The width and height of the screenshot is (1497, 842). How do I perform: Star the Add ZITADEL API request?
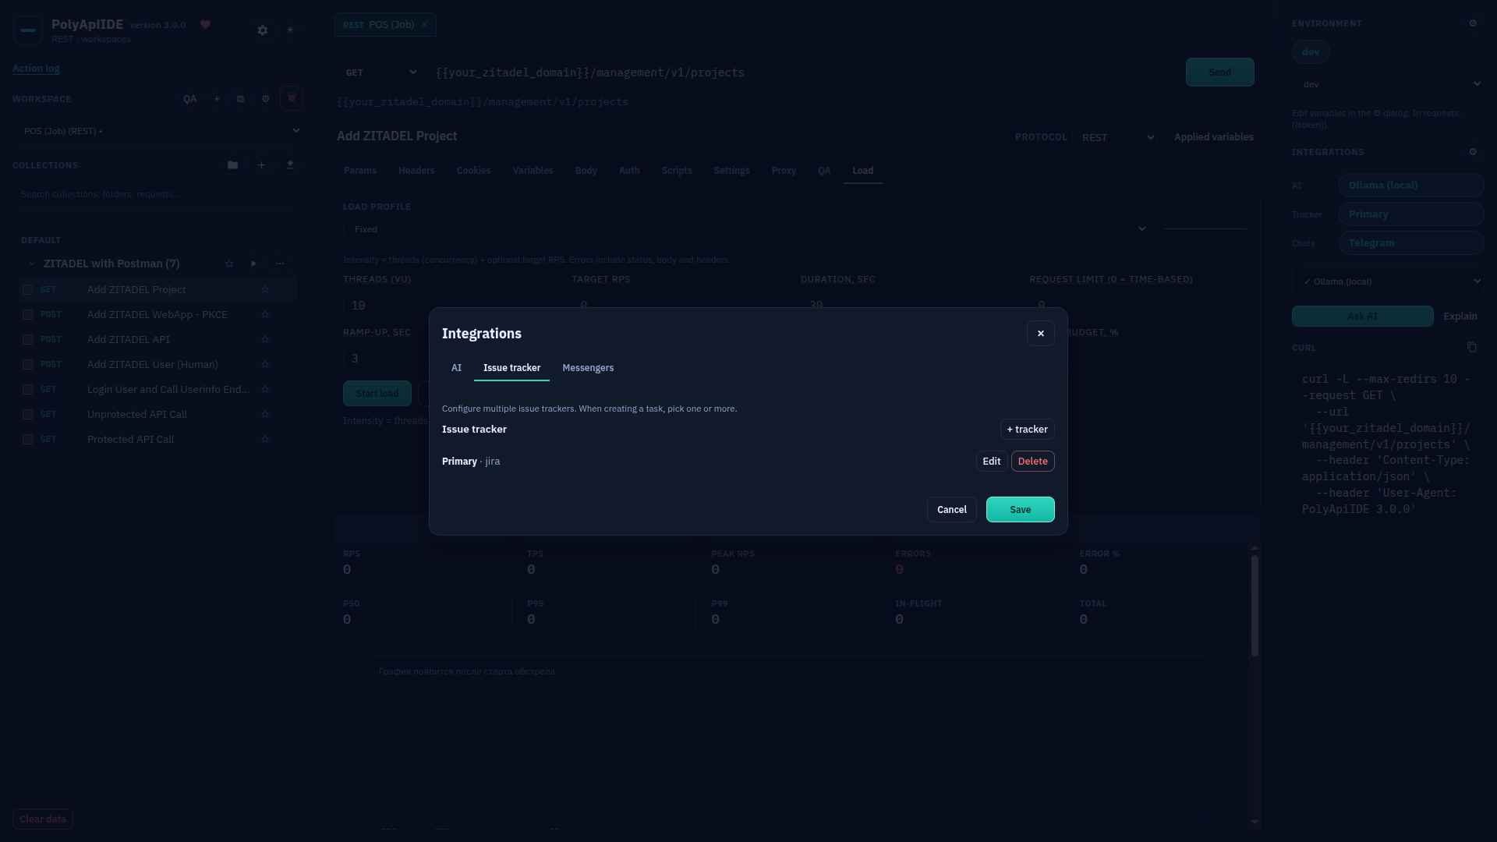point(265,339)
